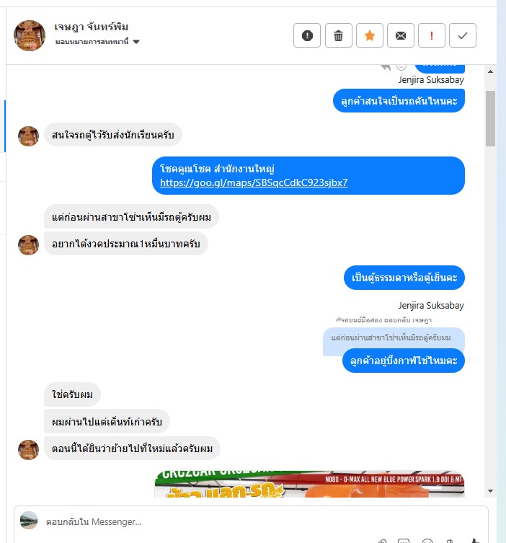Open customer profile picture in header

[30, 35]
